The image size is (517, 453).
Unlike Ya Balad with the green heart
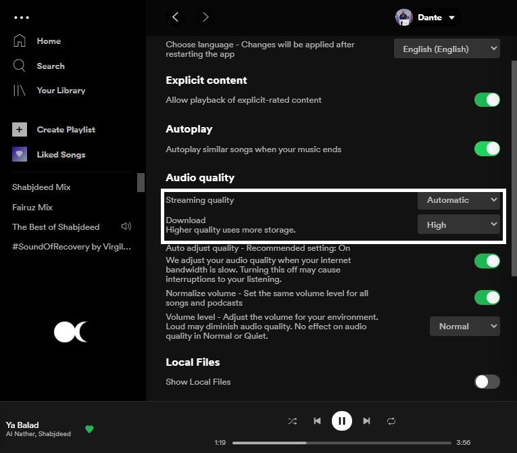pos(89,429)
